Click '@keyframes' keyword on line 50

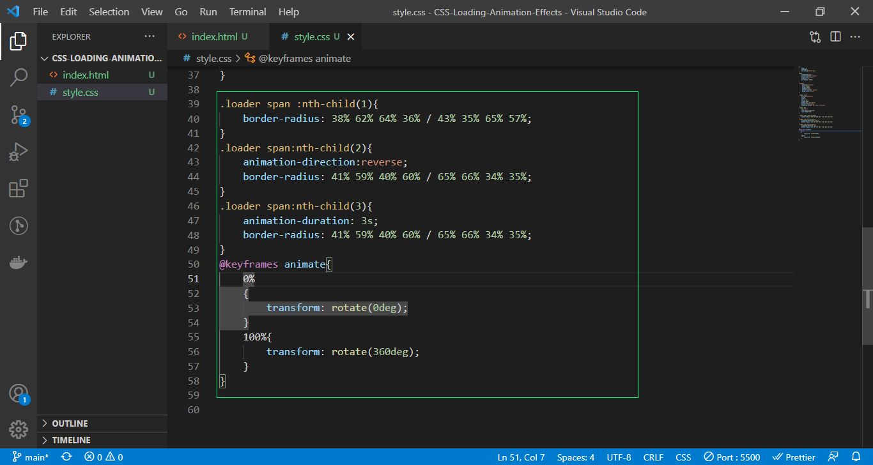(x=249, y=264)
